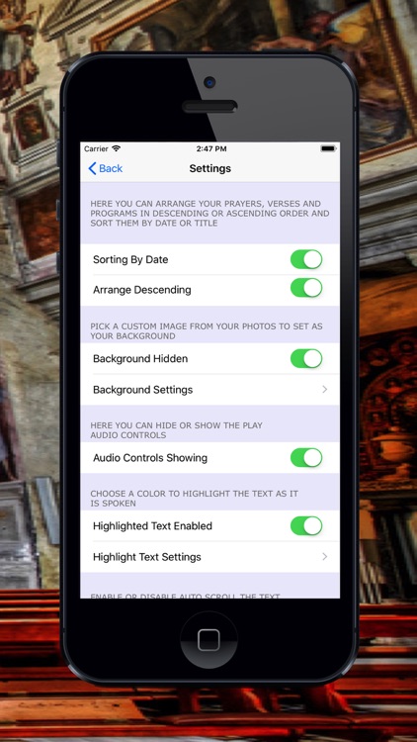This screenshot has height=742, width=417.
Task: Open Background Settings chevron arrow
Action: click(x=325, y=390)
